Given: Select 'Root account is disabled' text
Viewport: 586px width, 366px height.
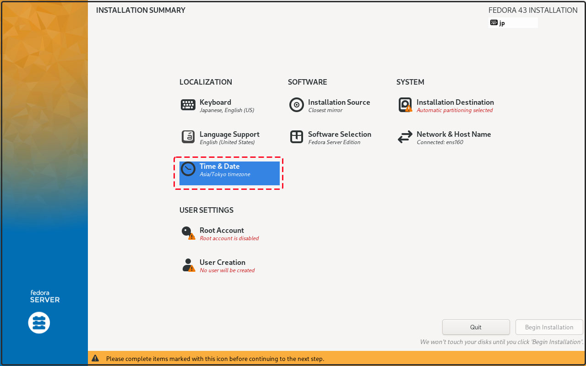Looking at the screenshot, I should [229, 238].
